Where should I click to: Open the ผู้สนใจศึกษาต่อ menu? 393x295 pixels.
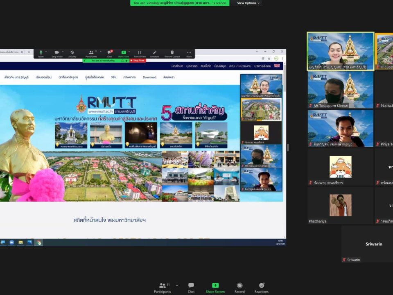[95, 77]
